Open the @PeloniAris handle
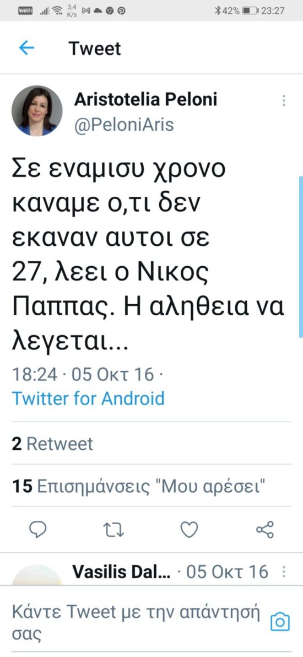 point(124,125)
